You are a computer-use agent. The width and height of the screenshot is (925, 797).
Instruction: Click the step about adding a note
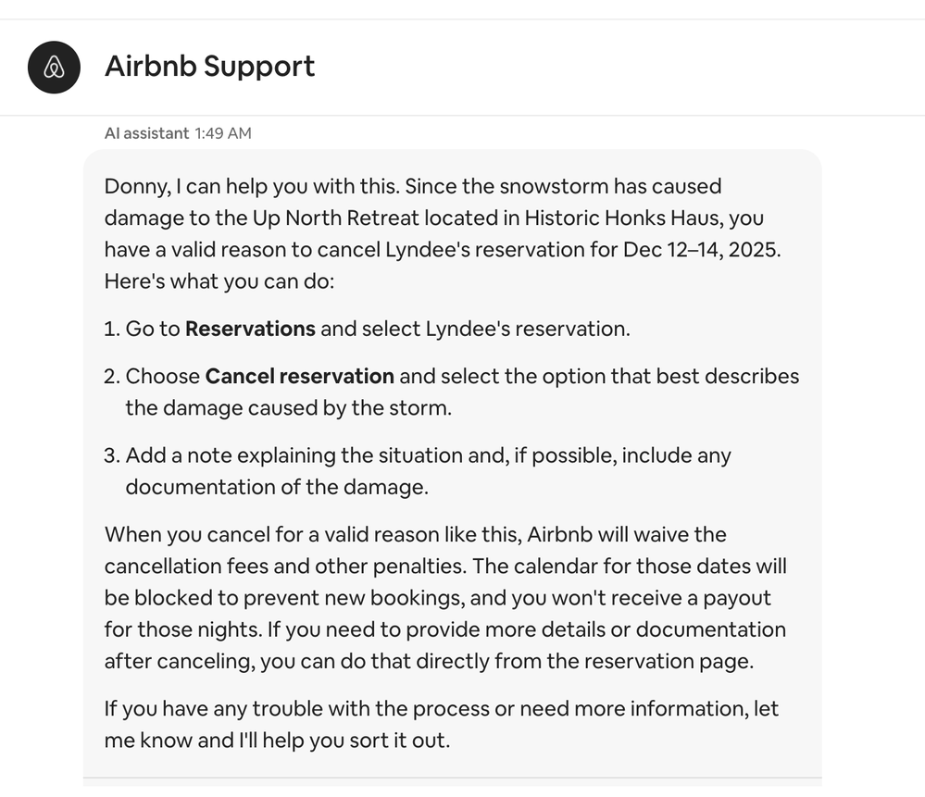coord(428,471)
